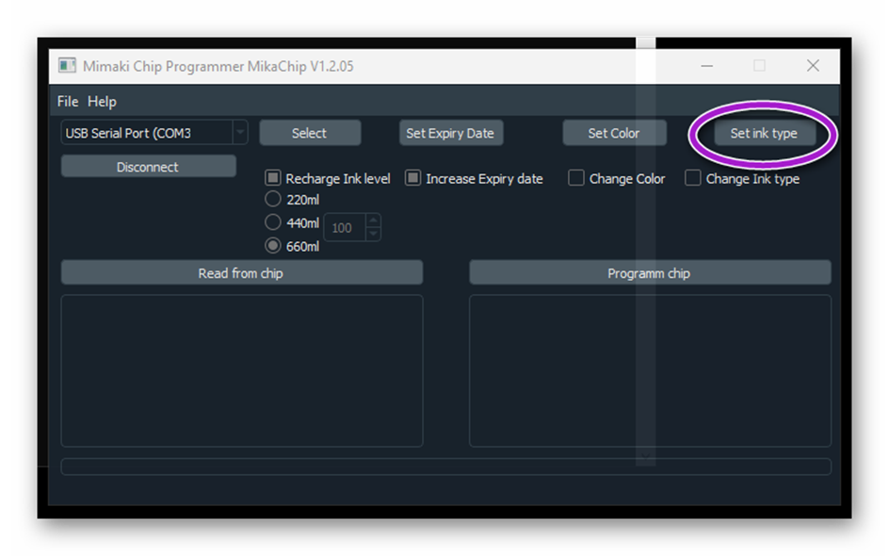The height and width of the screenshot is (556, 889).
Task: Click the Read from chip button
Action: pos(242,272)
